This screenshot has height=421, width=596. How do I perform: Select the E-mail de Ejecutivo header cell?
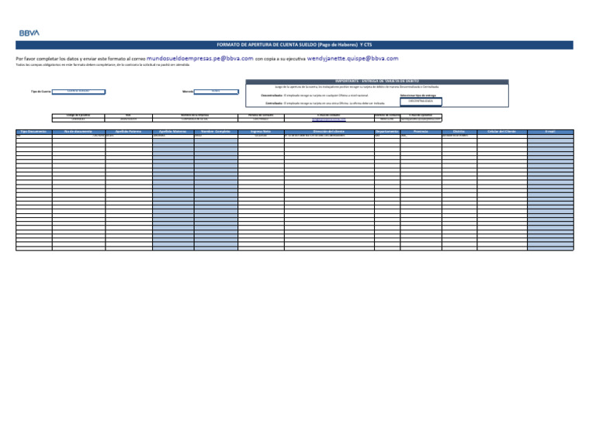click(421, 116)
